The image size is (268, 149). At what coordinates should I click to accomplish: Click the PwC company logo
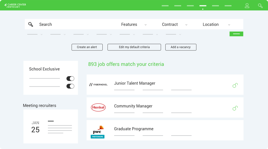point(98,129)
